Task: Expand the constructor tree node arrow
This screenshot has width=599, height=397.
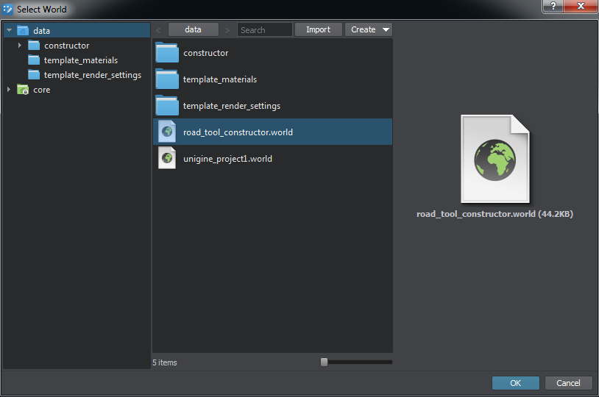Action: click(20, 46)
